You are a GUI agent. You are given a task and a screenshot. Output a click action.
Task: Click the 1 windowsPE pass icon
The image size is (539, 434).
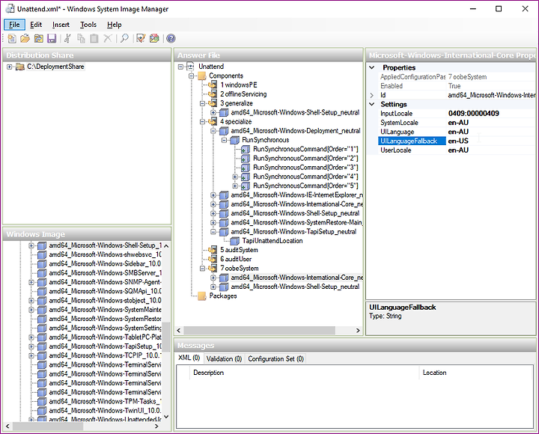click(213, 85)
